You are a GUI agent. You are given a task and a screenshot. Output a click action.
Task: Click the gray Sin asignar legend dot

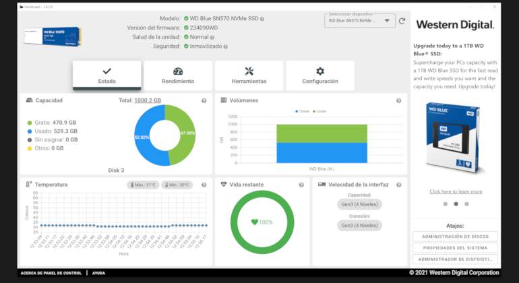[x=30, y=140]
